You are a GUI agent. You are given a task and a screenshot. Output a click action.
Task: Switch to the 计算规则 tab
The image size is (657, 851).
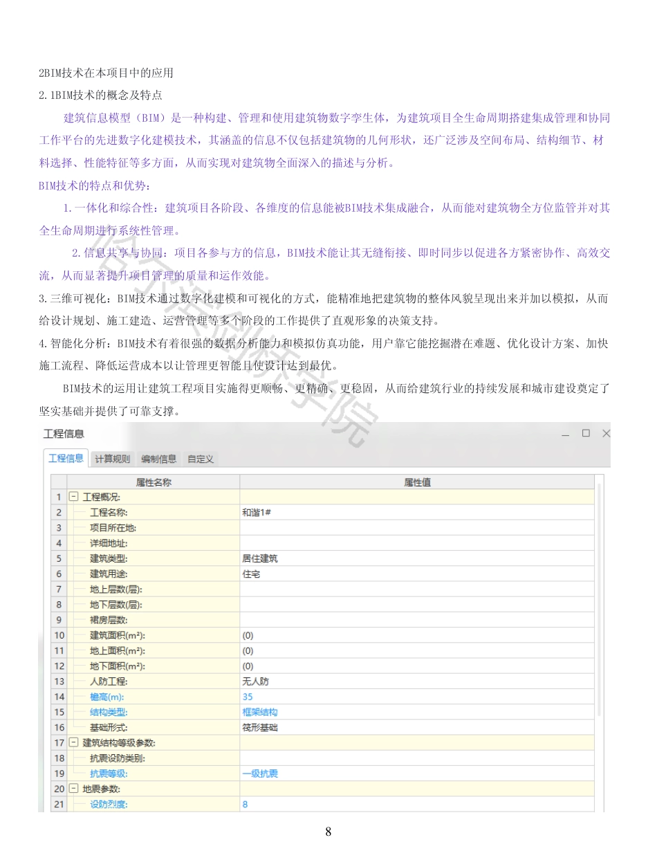111,459
